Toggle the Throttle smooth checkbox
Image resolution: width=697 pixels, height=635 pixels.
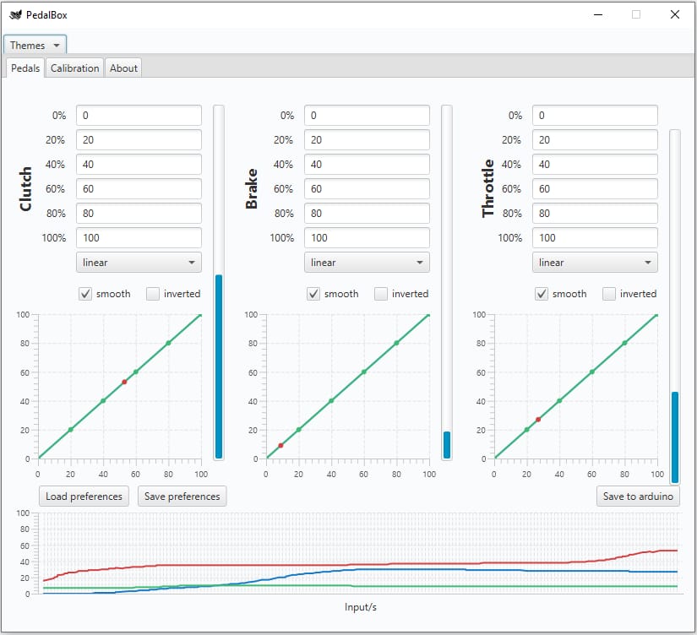[542, 294]
